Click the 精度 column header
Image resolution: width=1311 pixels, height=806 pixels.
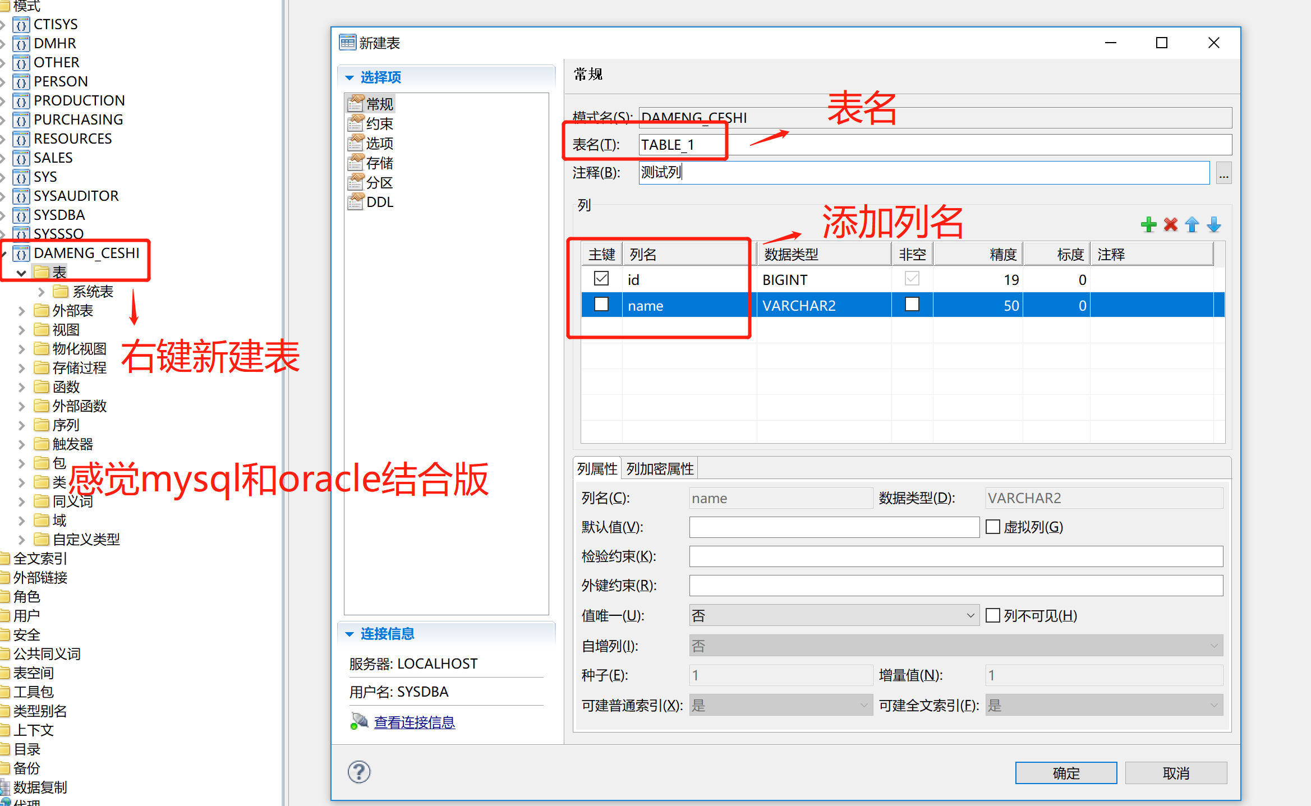click(x=978, y=254)
